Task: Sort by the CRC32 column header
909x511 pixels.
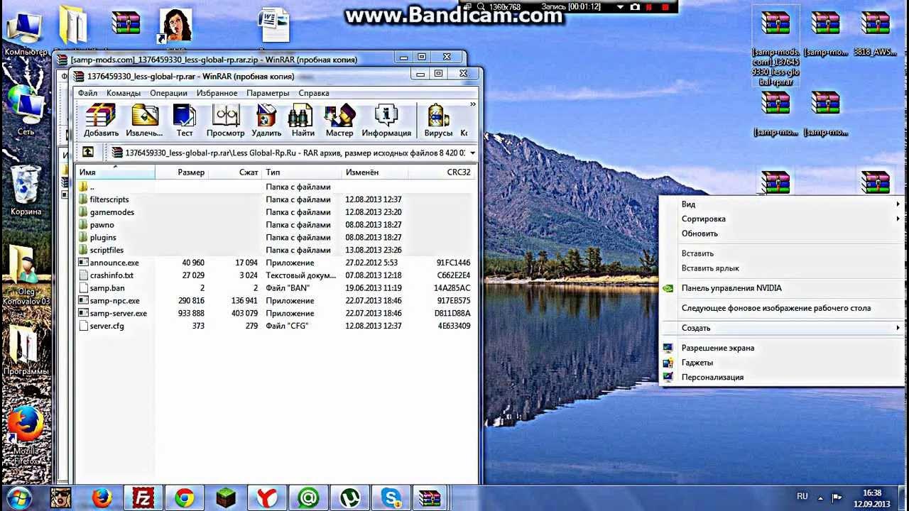Action: point(441,172)
